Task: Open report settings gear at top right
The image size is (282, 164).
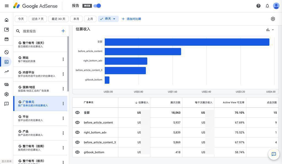Action: [x=273, y=19]
